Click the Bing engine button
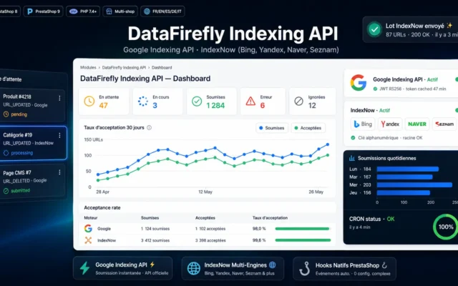Image resolution: width=458 pixels, height=286 pixels. (x=363, y=124)
